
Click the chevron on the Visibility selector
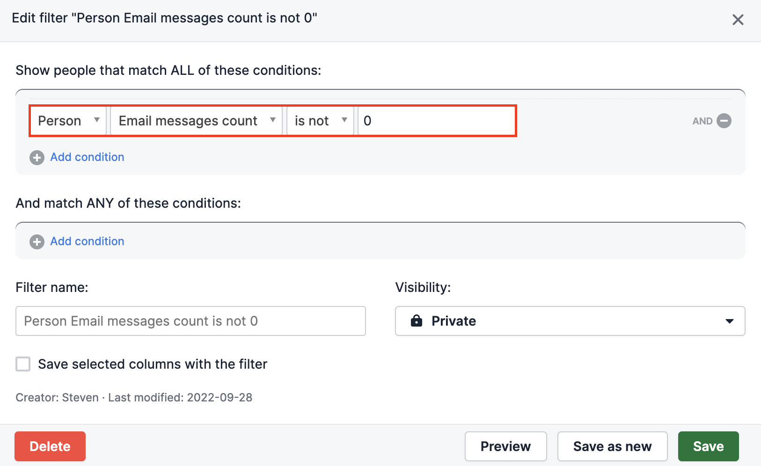pos(729,321)
